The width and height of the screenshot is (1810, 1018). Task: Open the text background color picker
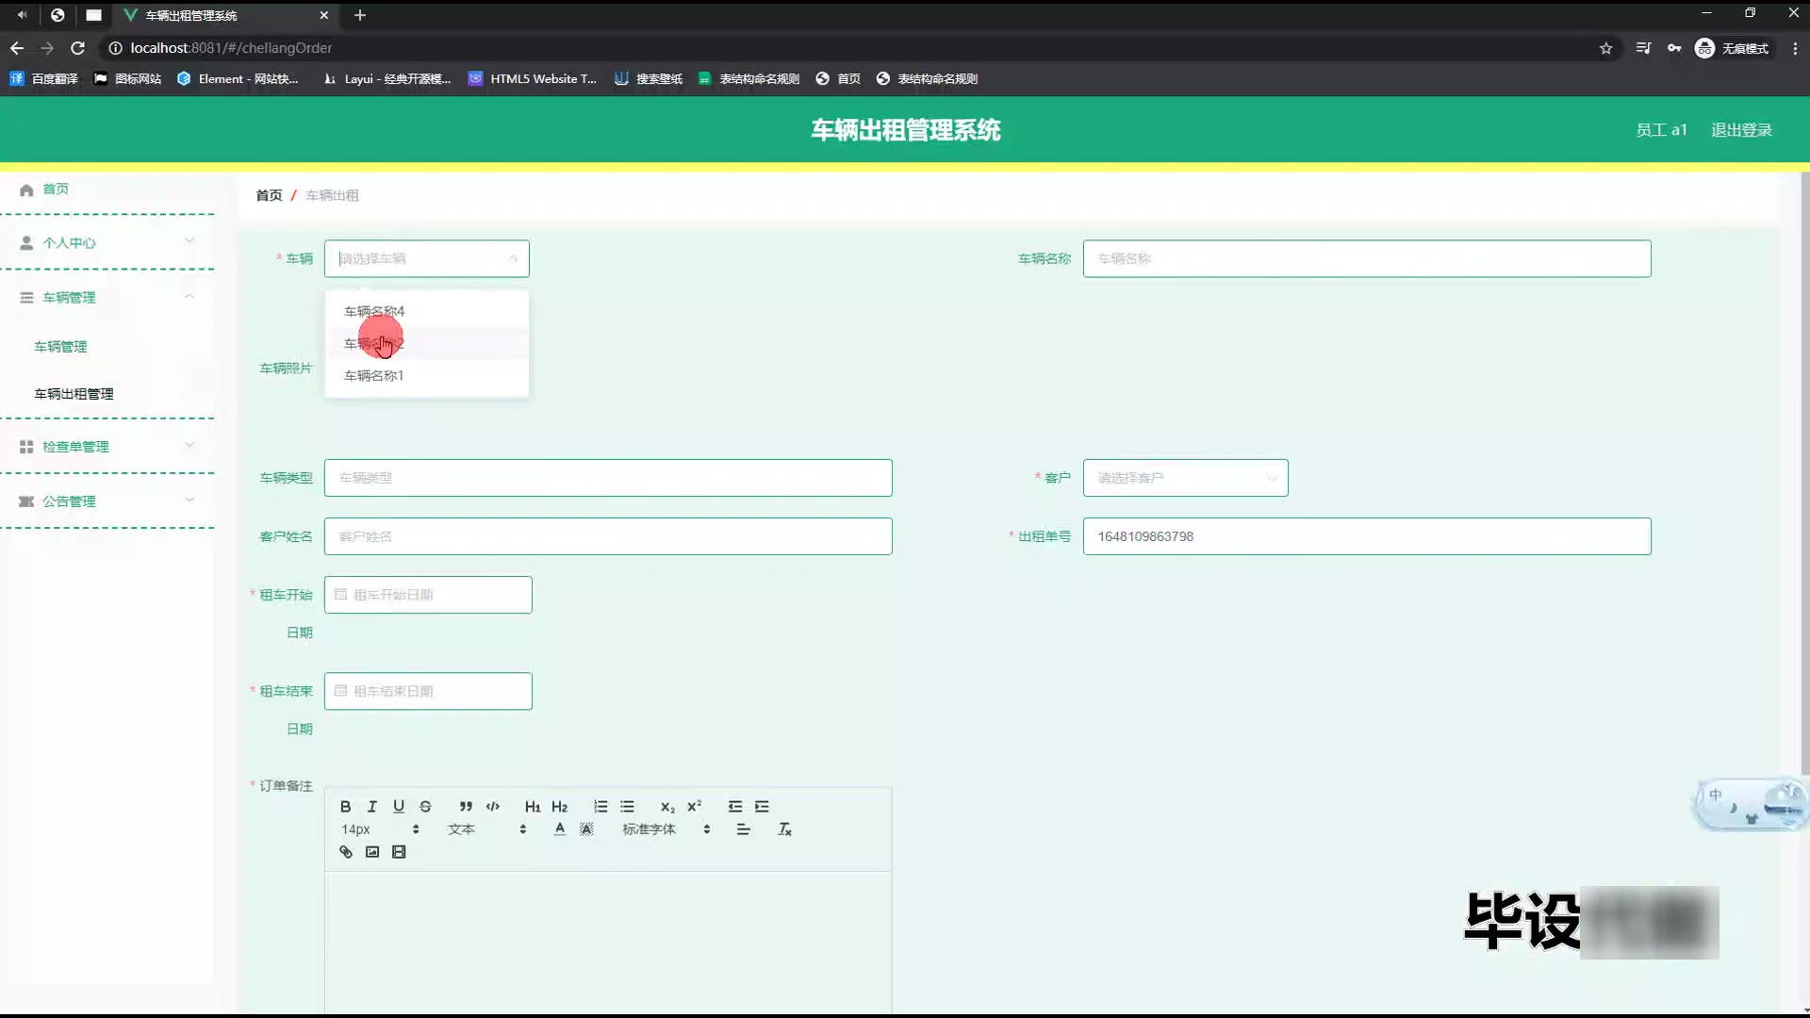(586, 829)
